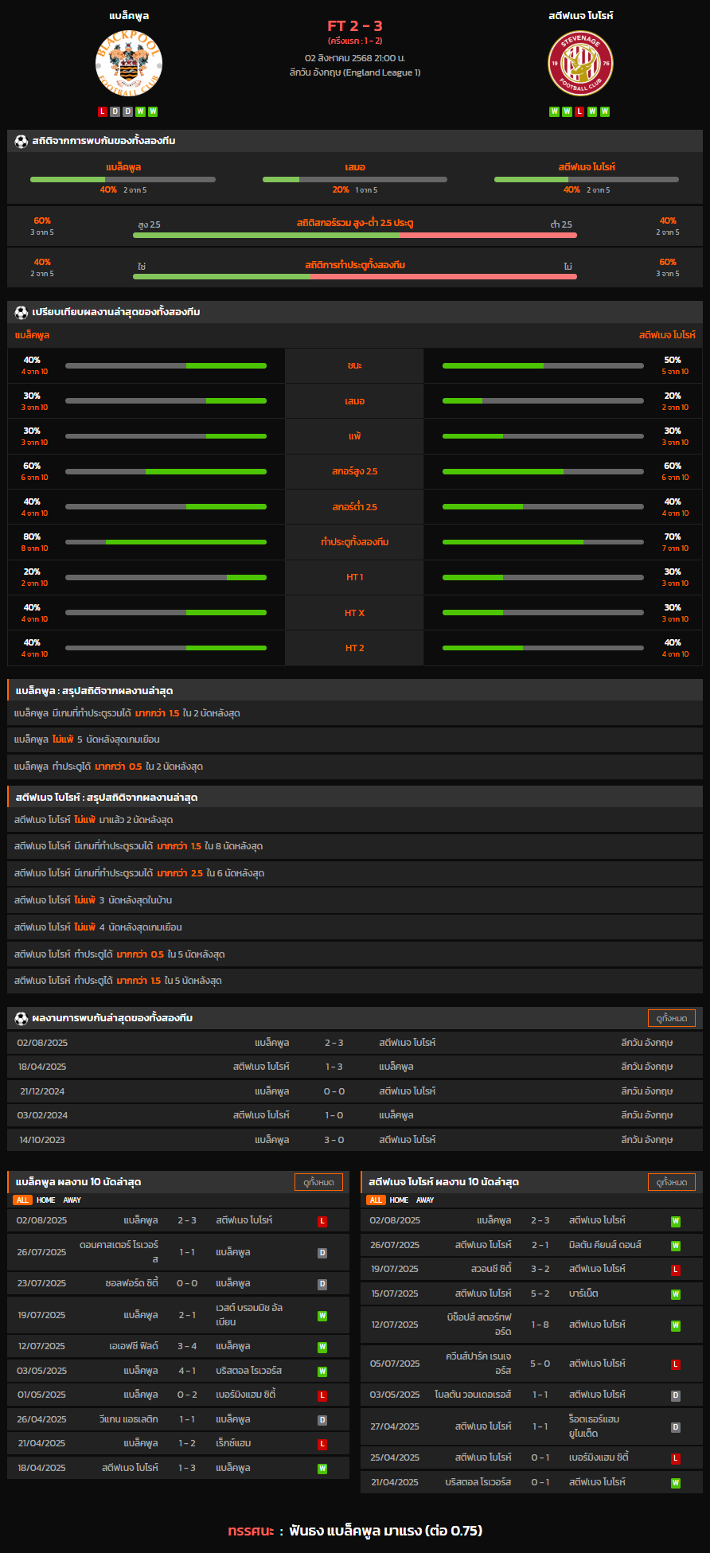710x1553 pixels.
Task: Click D badge on Doncaster Rovers 26/07/2025 row
Action: 322,1253
